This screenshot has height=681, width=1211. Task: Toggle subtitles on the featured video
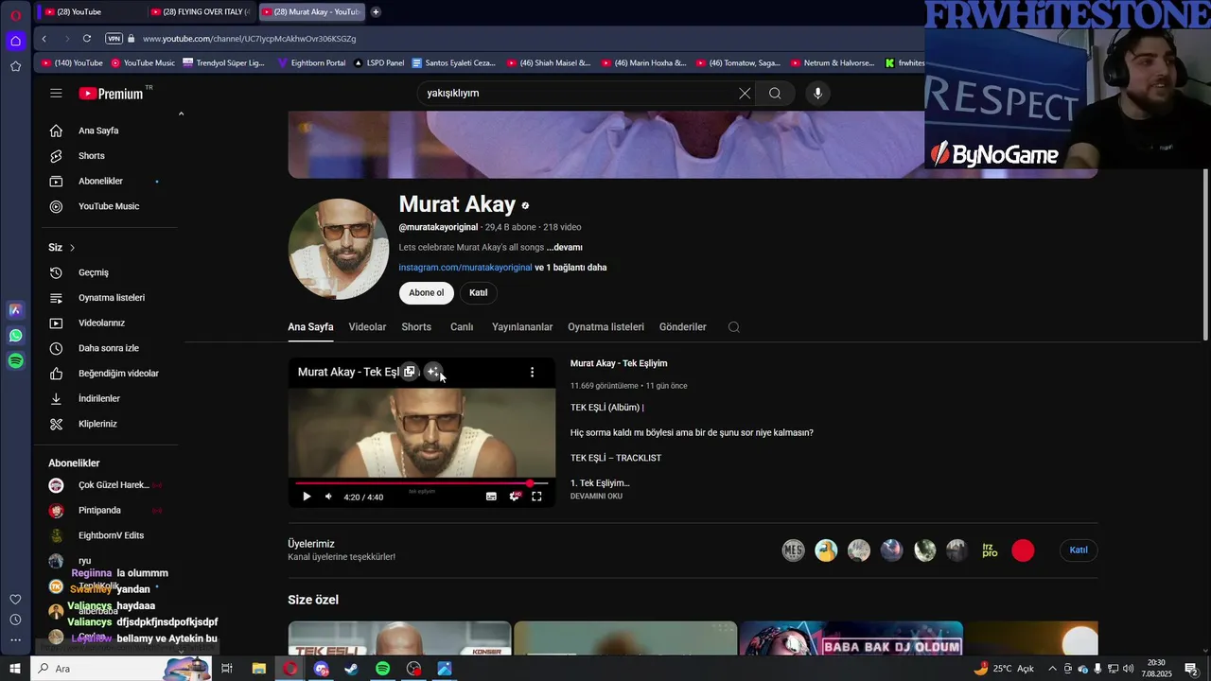(x=491, y=497)
